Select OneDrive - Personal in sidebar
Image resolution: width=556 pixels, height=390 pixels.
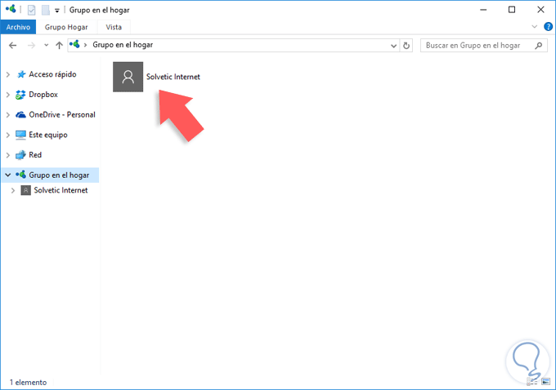[62, 115]
